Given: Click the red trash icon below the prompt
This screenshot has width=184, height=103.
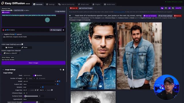Looking at the screenshot, I should (3, 30).
